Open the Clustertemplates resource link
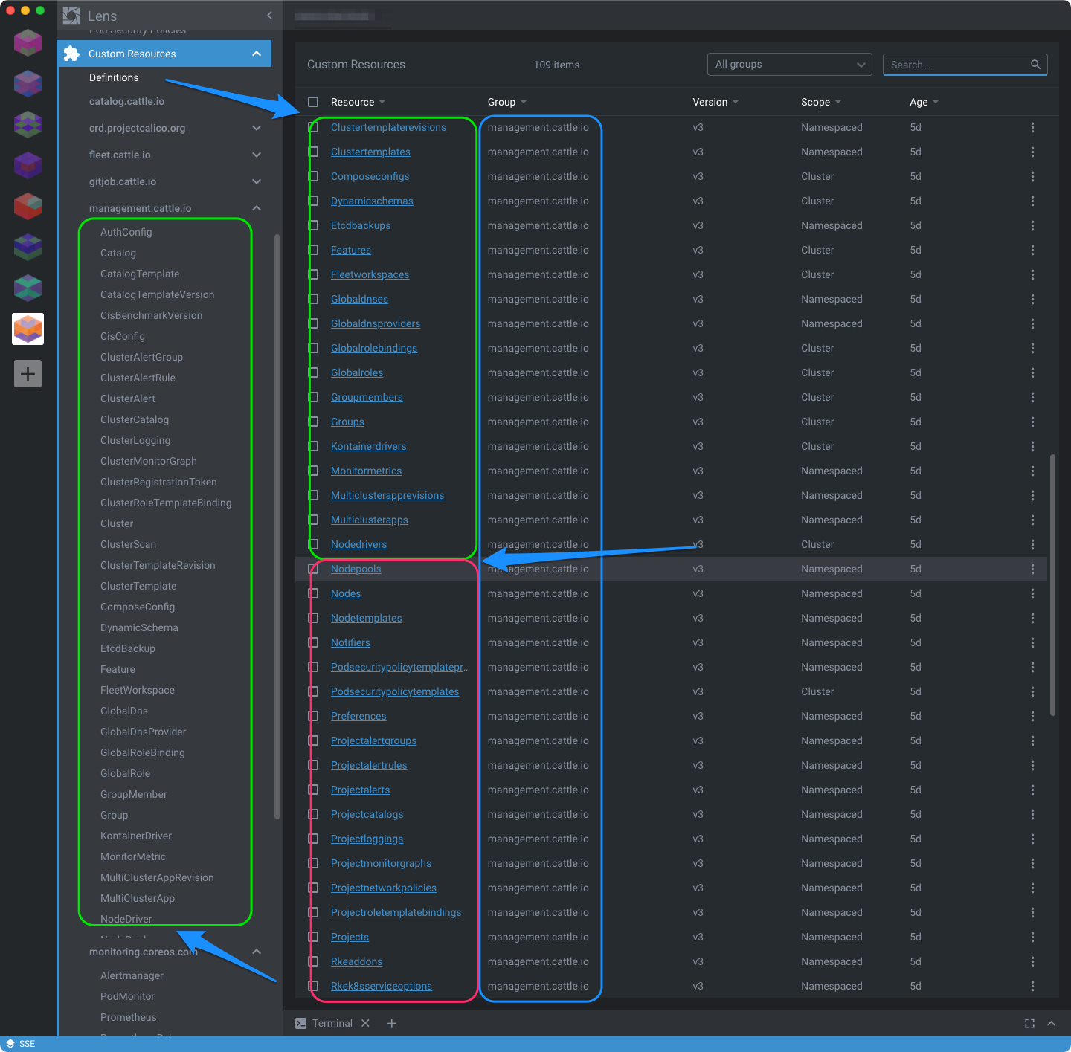1071x1052 pixels. pos(370,152)
